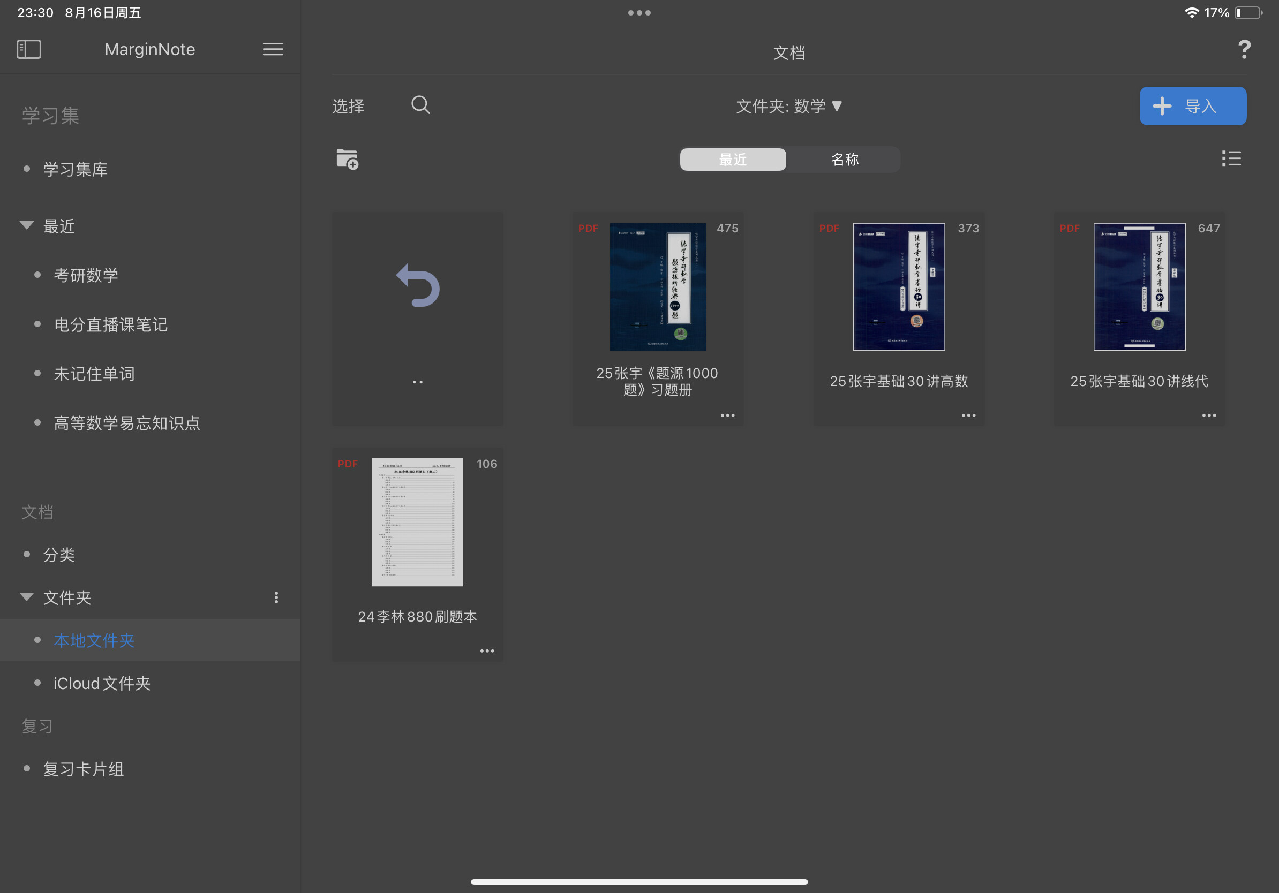Go back to the parent folder
The image size is (1279, 893).
(x=418, y=319)
